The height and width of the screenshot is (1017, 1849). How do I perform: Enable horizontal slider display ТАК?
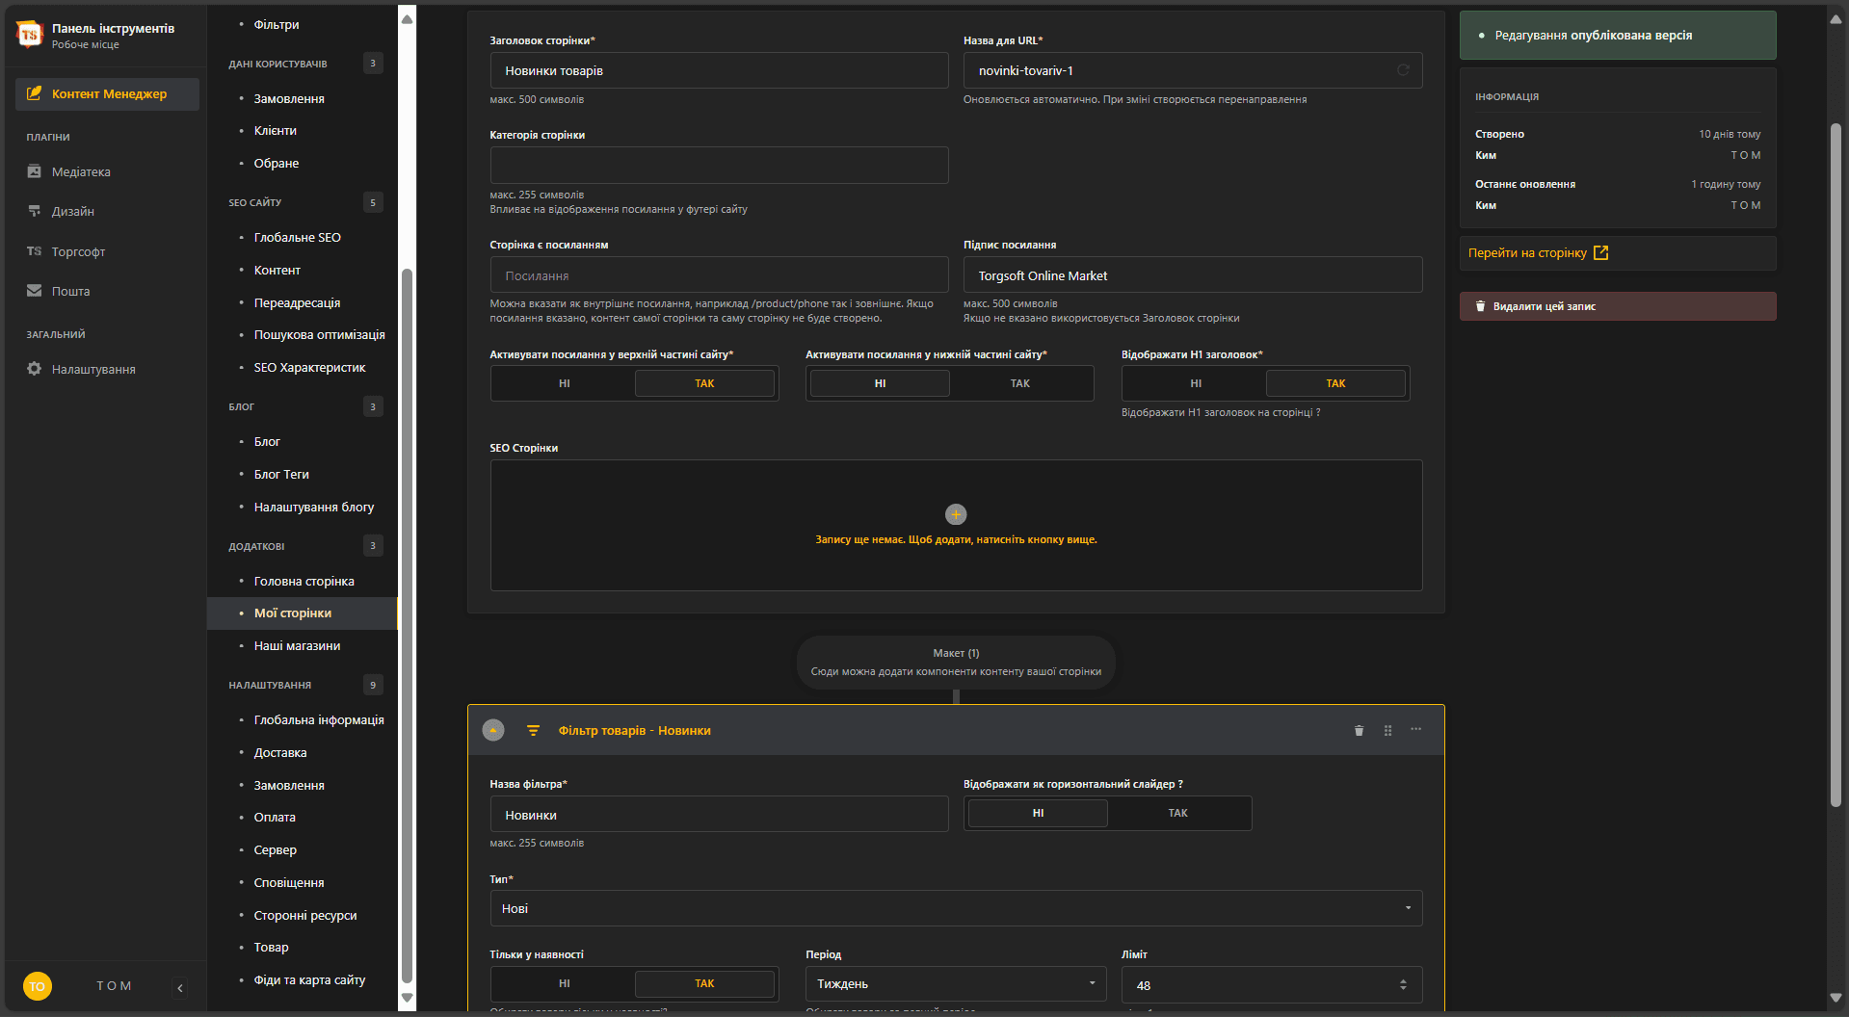tap(1178, 813)
